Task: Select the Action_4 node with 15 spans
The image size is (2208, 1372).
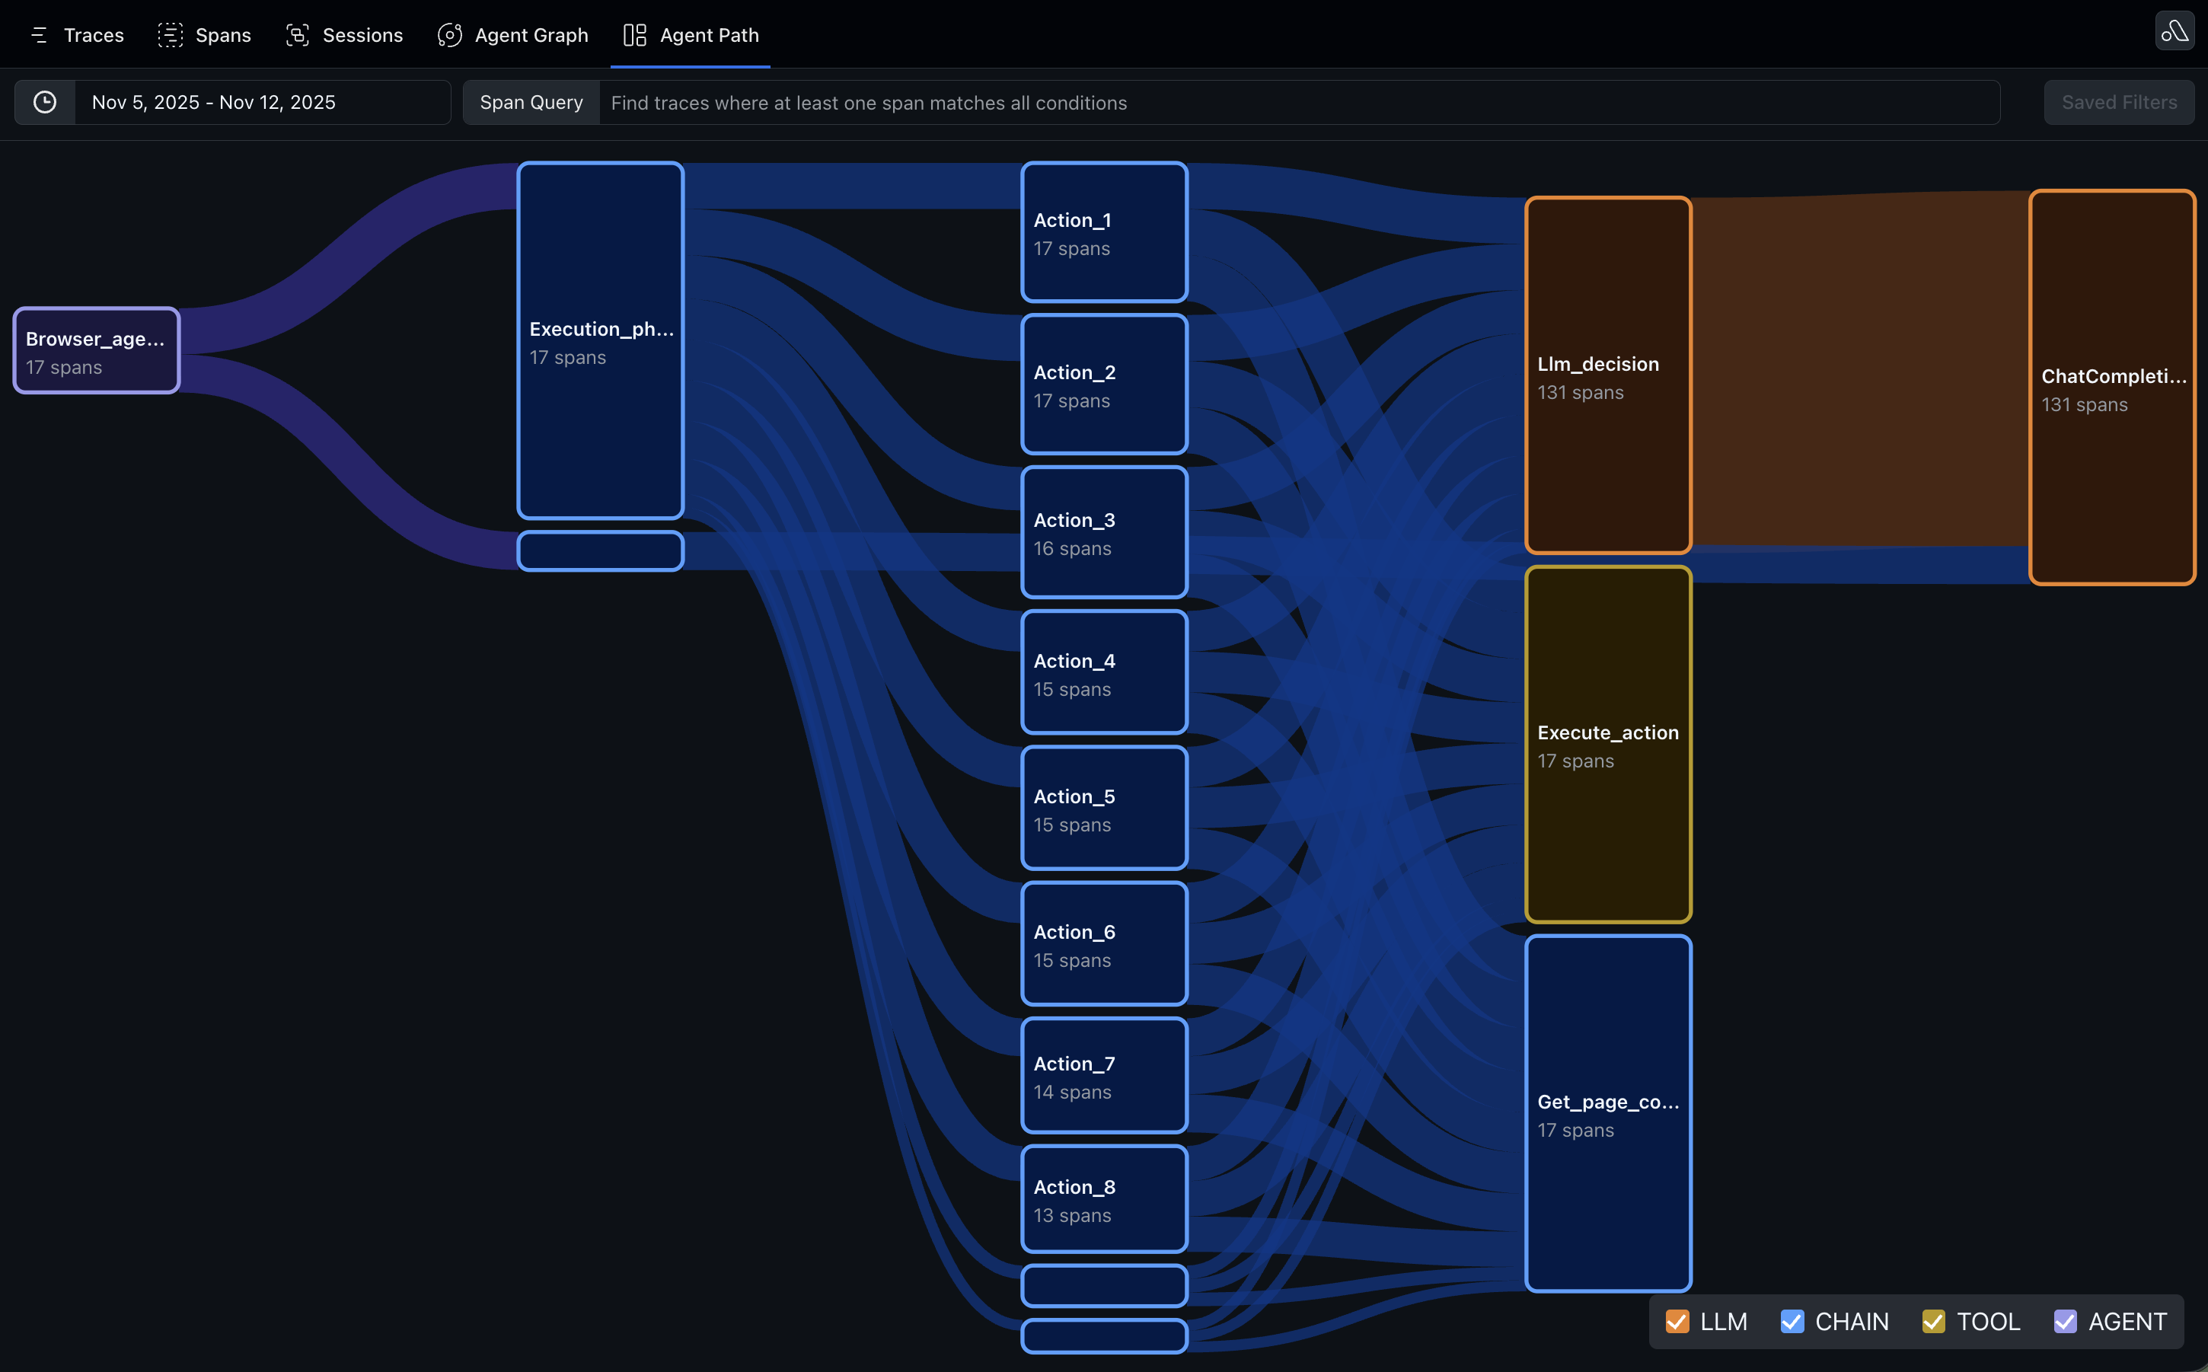Action: [1103, 672]
